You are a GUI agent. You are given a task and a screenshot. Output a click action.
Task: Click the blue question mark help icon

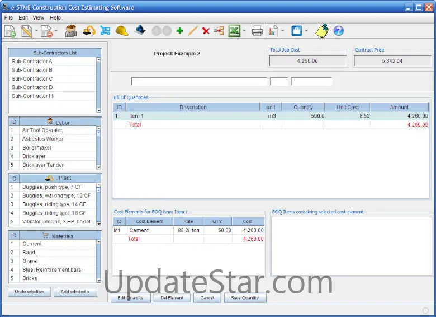coord(338,31)
